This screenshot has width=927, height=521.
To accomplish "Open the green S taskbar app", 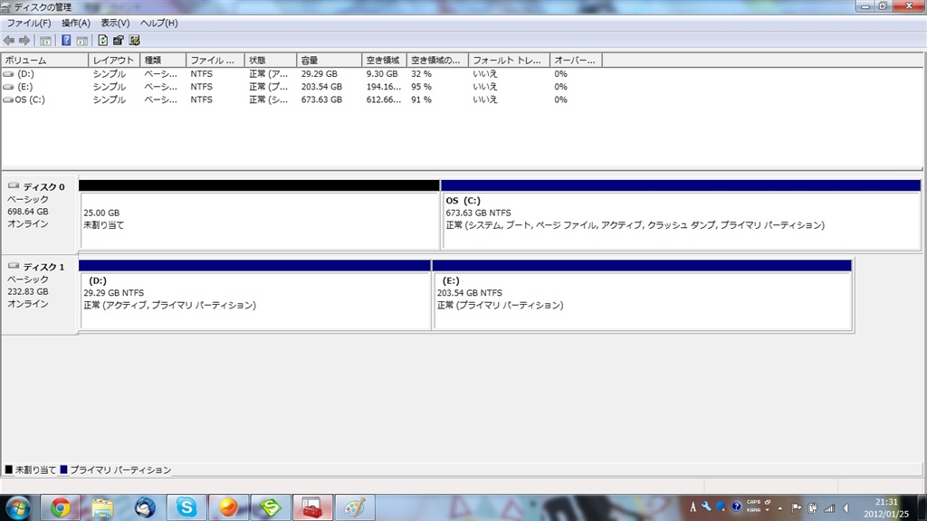I will tap(270, 508).
